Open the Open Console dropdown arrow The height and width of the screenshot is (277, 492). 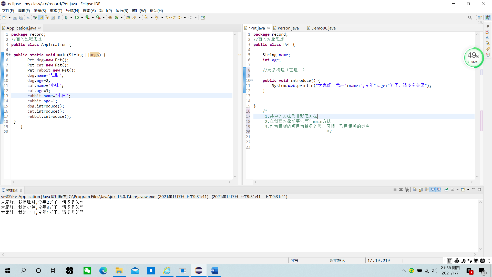(468, 190)
